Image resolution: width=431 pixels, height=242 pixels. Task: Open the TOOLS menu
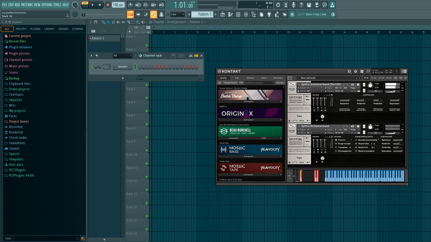[x=57, y=5]
